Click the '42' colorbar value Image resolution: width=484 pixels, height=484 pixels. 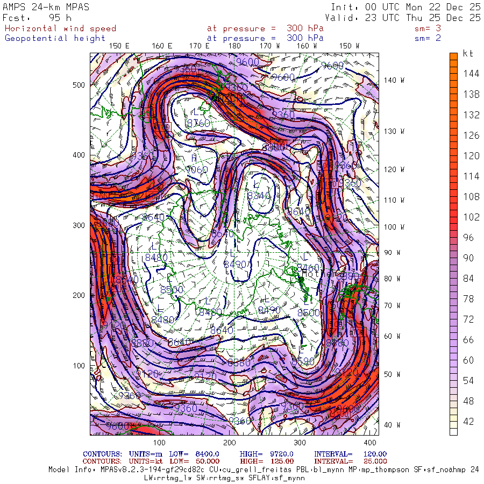coord(468,422)
